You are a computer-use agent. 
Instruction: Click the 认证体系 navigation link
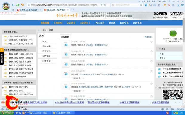click(x=71, y=23)
